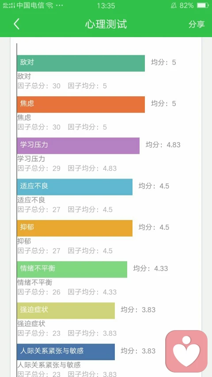Tap the muted bell status icon
212x377 pixels.
click(173, 5)
